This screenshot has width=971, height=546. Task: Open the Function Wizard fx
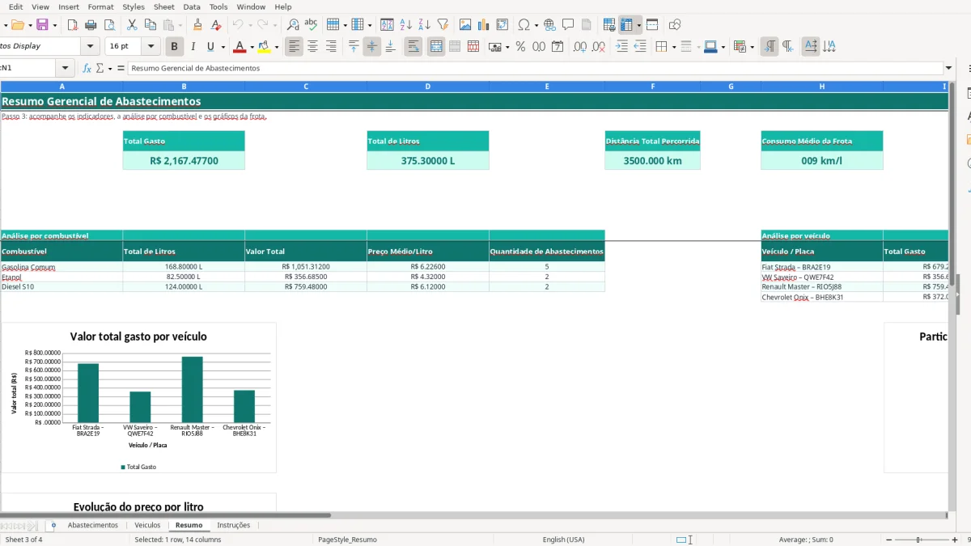(87, 69)
